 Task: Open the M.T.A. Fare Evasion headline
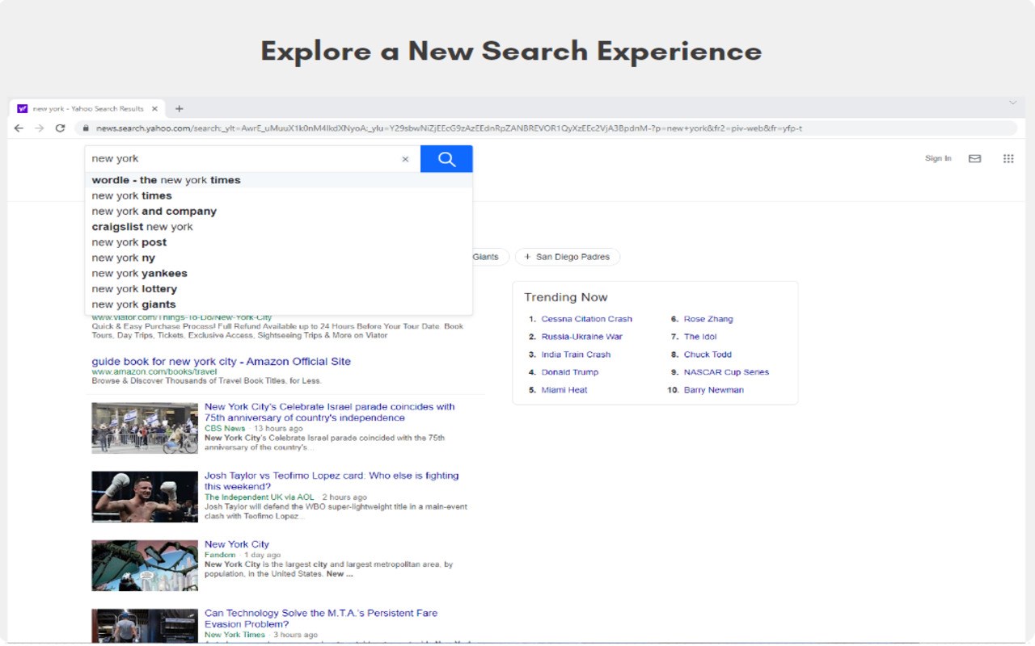coord(321,619)
